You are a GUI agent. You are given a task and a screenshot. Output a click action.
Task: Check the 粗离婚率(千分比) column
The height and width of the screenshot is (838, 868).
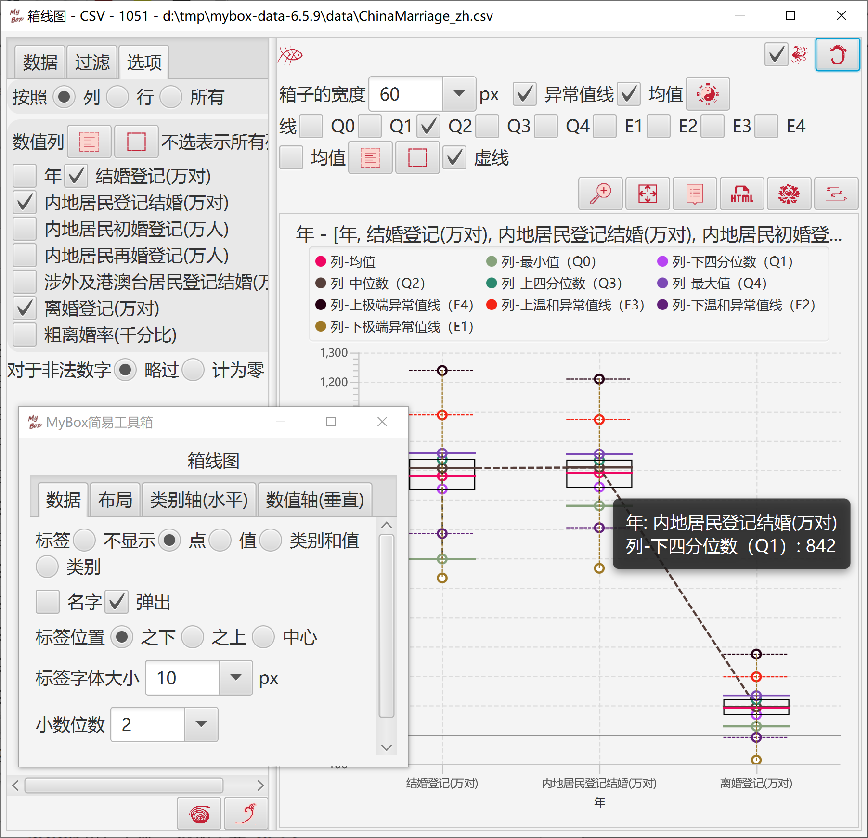[25, 335]
